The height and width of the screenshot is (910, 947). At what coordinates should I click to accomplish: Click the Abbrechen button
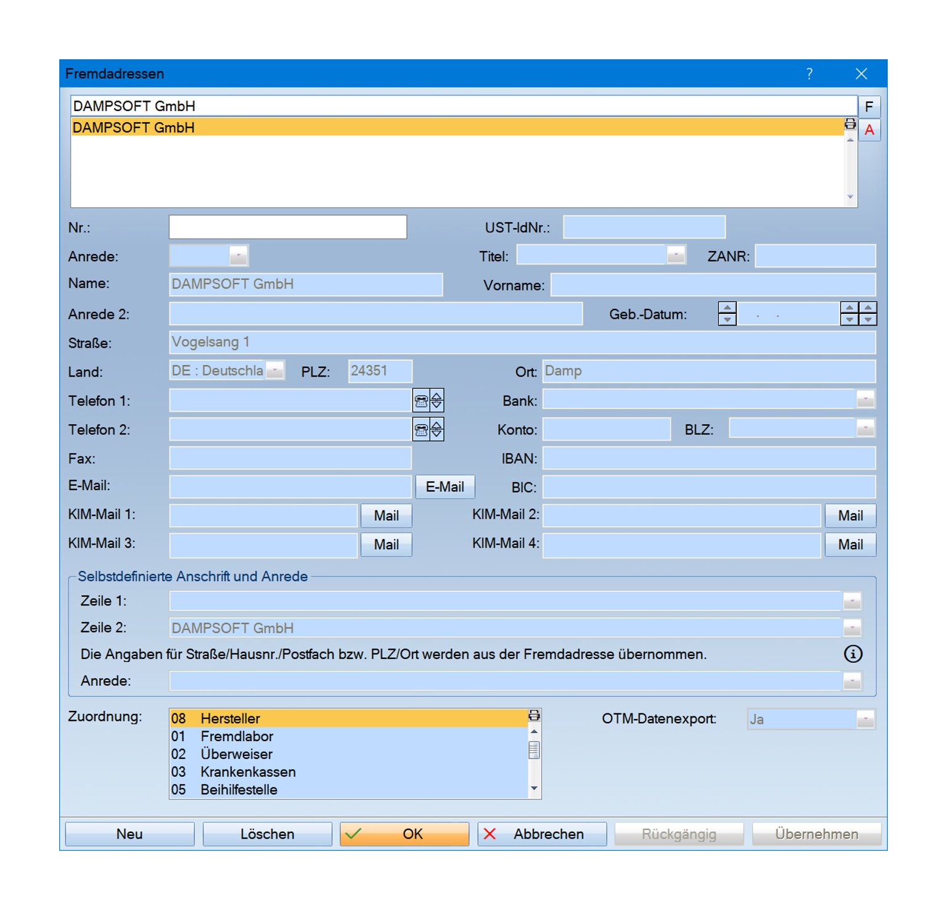[x=542, y=834]
